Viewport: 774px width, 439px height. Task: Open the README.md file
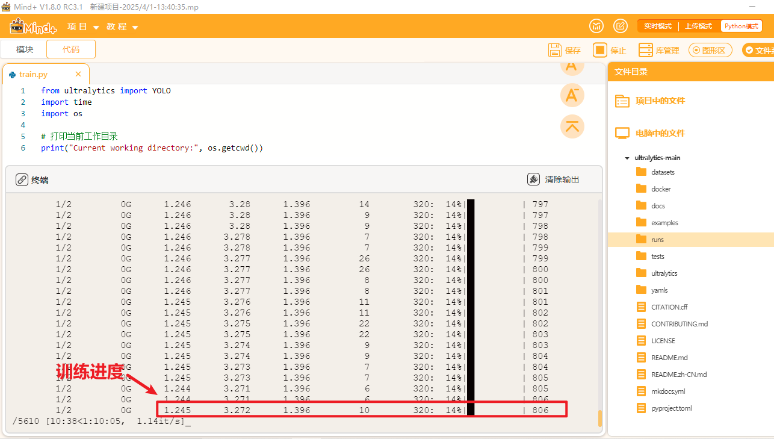point(662,358)
